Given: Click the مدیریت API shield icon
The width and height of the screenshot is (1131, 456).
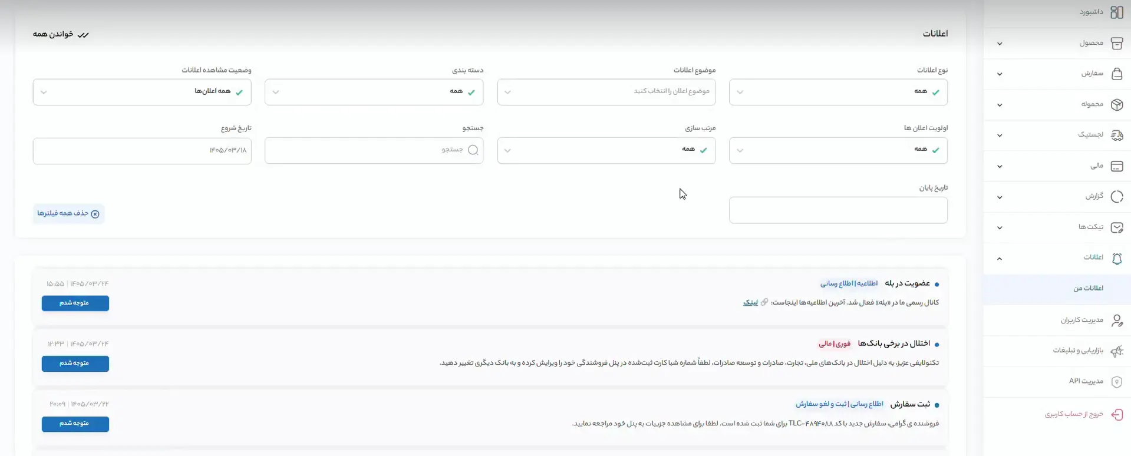Looking at the screenshot, I should point(1116,382).
